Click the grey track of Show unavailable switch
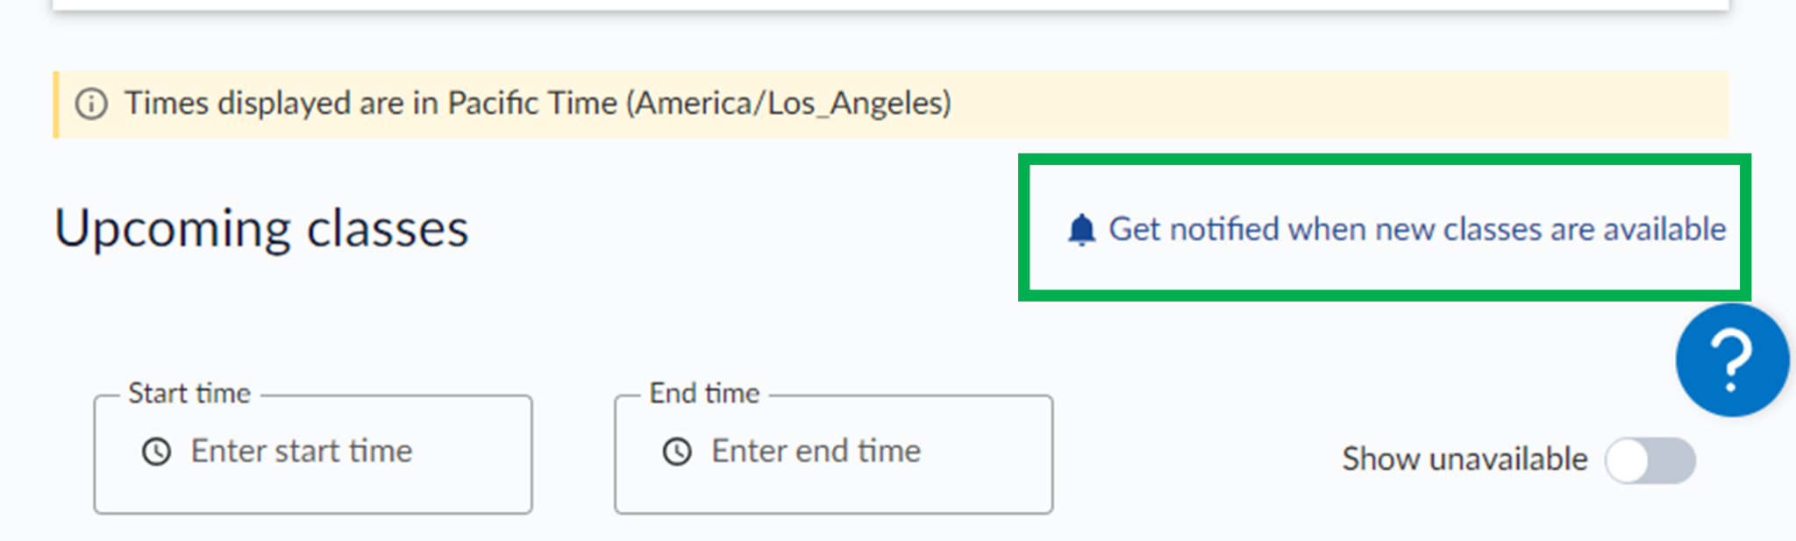The image size is (1796, 541). (1673, 460)
